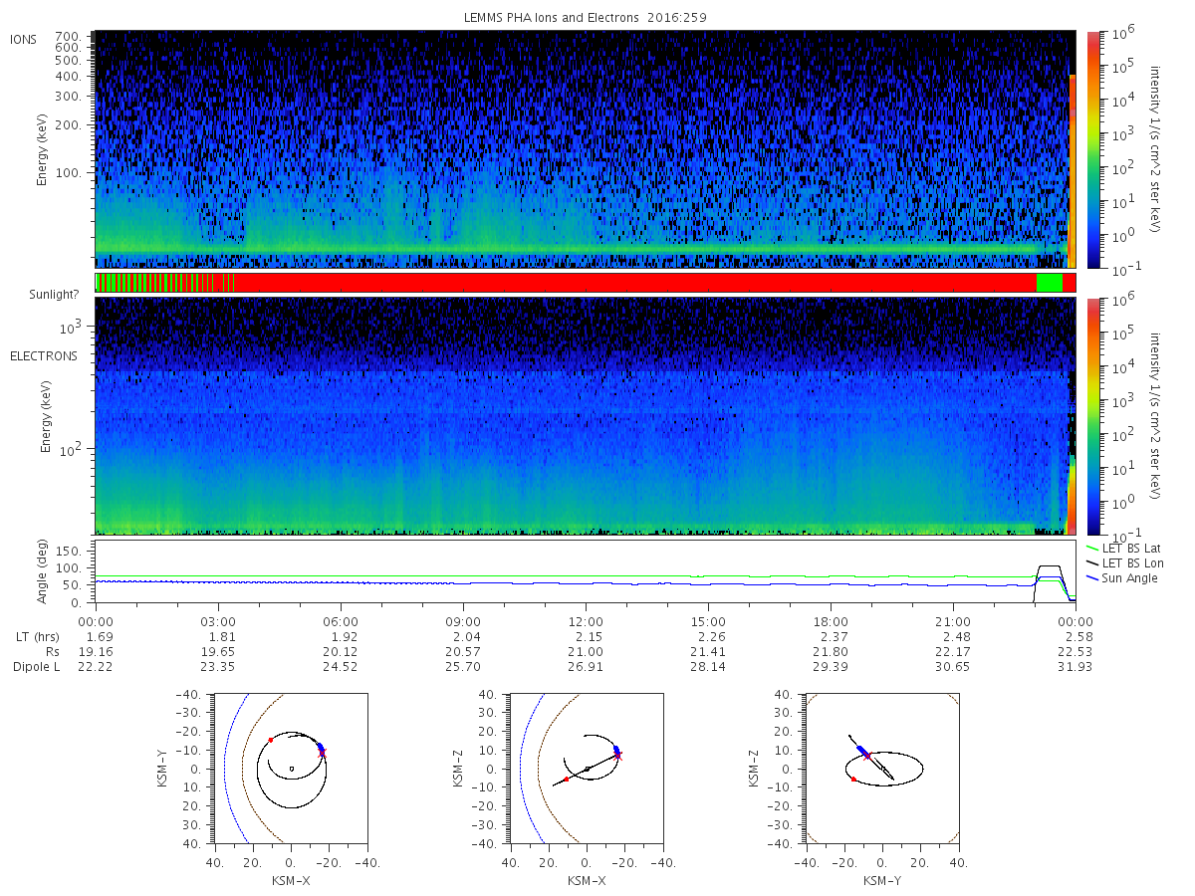This screenshot has width=1195, height=896.
Task: Click the 06:00 time tick label
Action: click(341, 622)
